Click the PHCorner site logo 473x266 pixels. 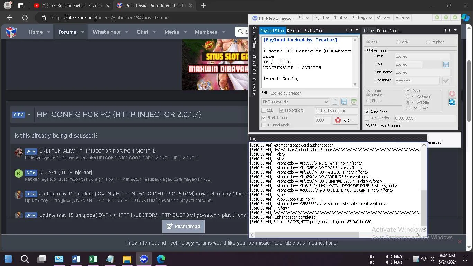pos(11,32)
